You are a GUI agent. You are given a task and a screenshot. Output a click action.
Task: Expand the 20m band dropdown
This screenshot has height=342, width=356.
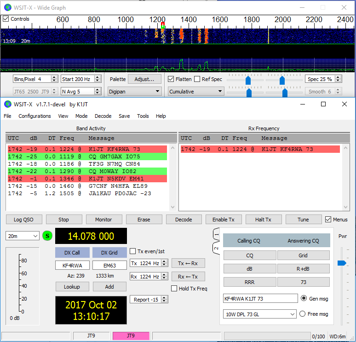23,236
